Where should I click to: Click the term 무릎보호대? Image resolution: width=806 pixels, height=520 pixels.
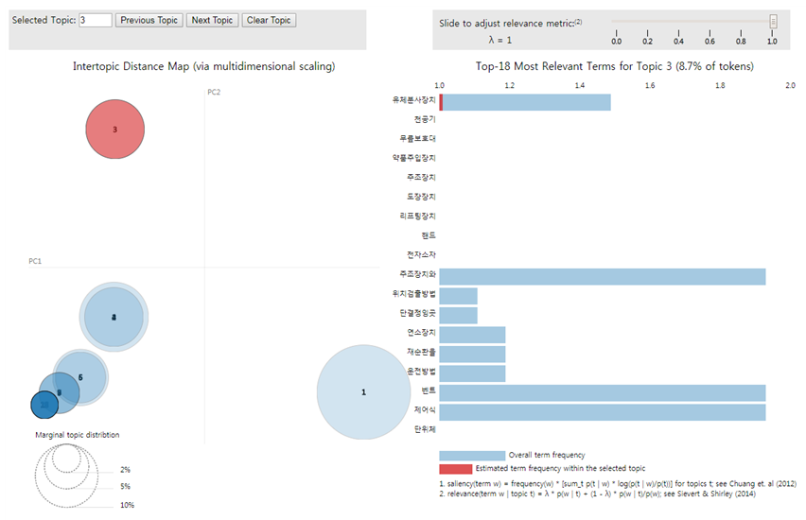tap(417, 138)
